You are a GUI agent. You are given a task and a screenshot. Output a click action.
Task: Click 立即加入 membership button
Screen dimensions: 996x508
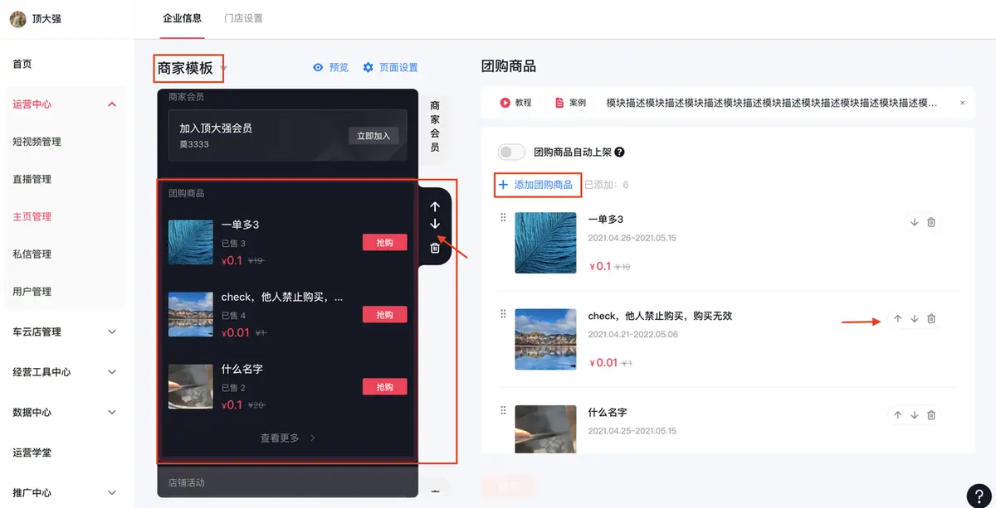tap(373, 136)
